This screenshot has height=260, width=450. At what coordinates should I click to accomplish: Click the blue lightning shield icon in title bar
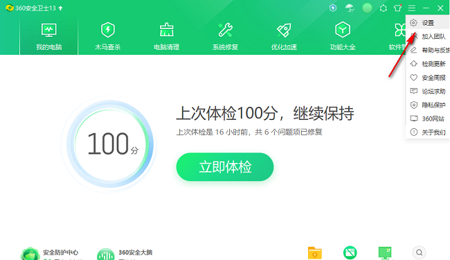click(333, 8)
